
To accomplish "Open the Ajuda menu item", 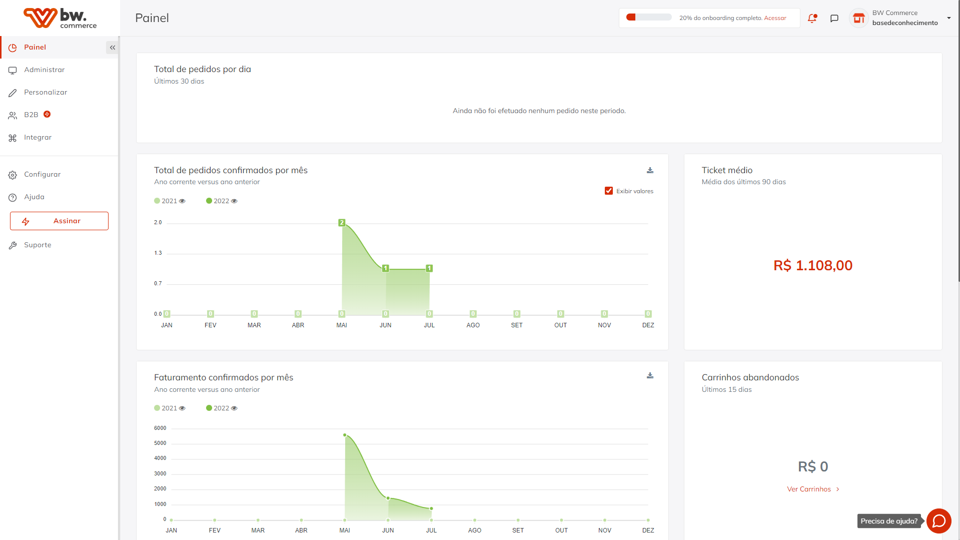I will click(x=59, y=197).
